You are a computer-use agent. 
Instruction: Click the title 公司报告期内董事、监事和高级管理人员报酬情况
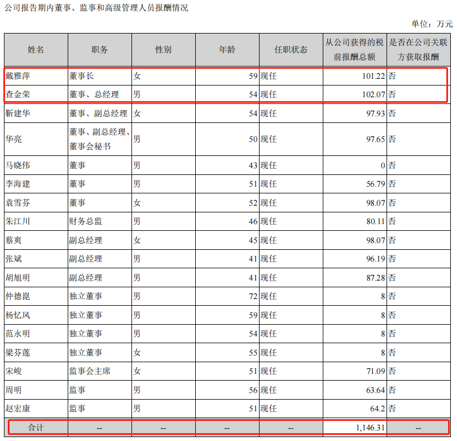96,8
